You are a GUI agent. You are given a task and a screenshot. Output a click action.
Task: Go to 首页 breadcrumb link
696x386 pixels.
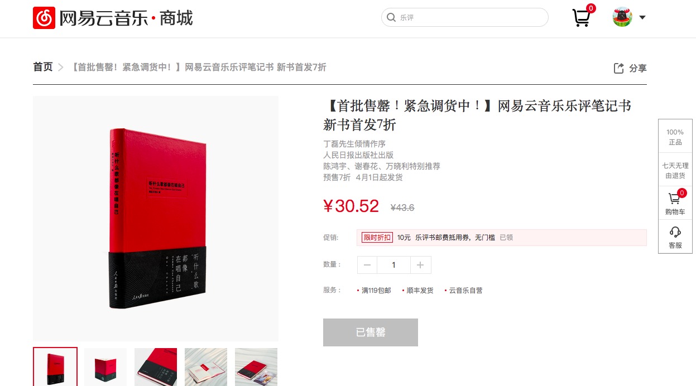pos(43,67)
